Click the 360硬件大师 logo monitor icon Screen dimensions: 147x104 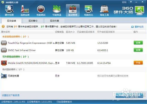(x=140, y=10)
